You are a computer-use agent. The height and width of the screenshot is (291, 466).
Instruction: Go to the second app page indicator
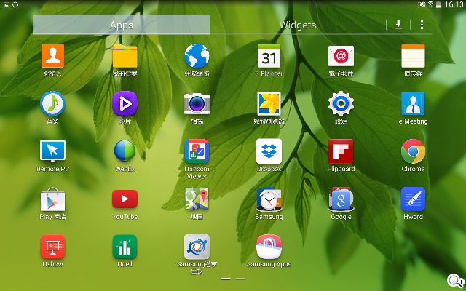(240, 279)
